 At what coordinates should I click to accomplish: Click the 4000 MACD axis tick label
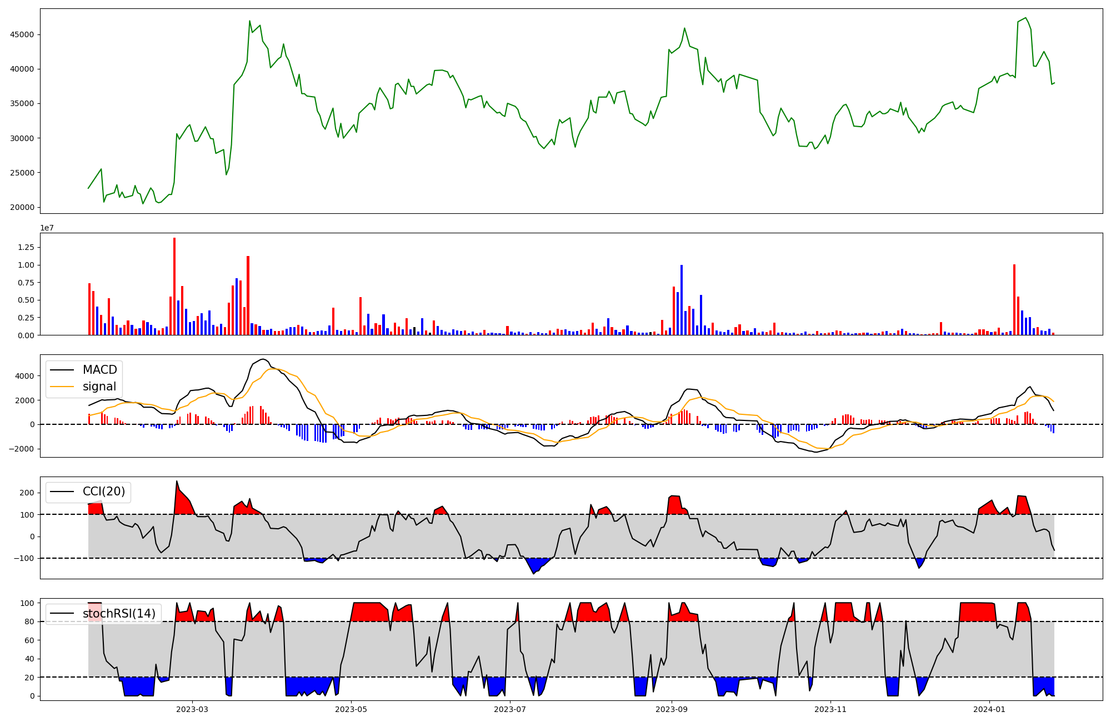coord(25,376)
